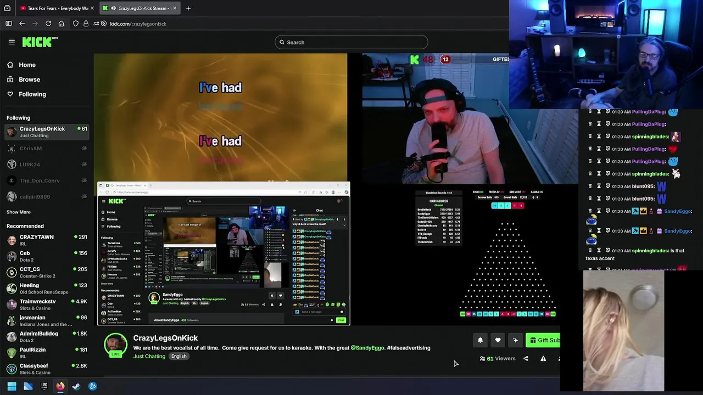Click the report warning triangle icon
Image resolution: width=703 pixels, height=395 pixels.
(x=543, y=359)
